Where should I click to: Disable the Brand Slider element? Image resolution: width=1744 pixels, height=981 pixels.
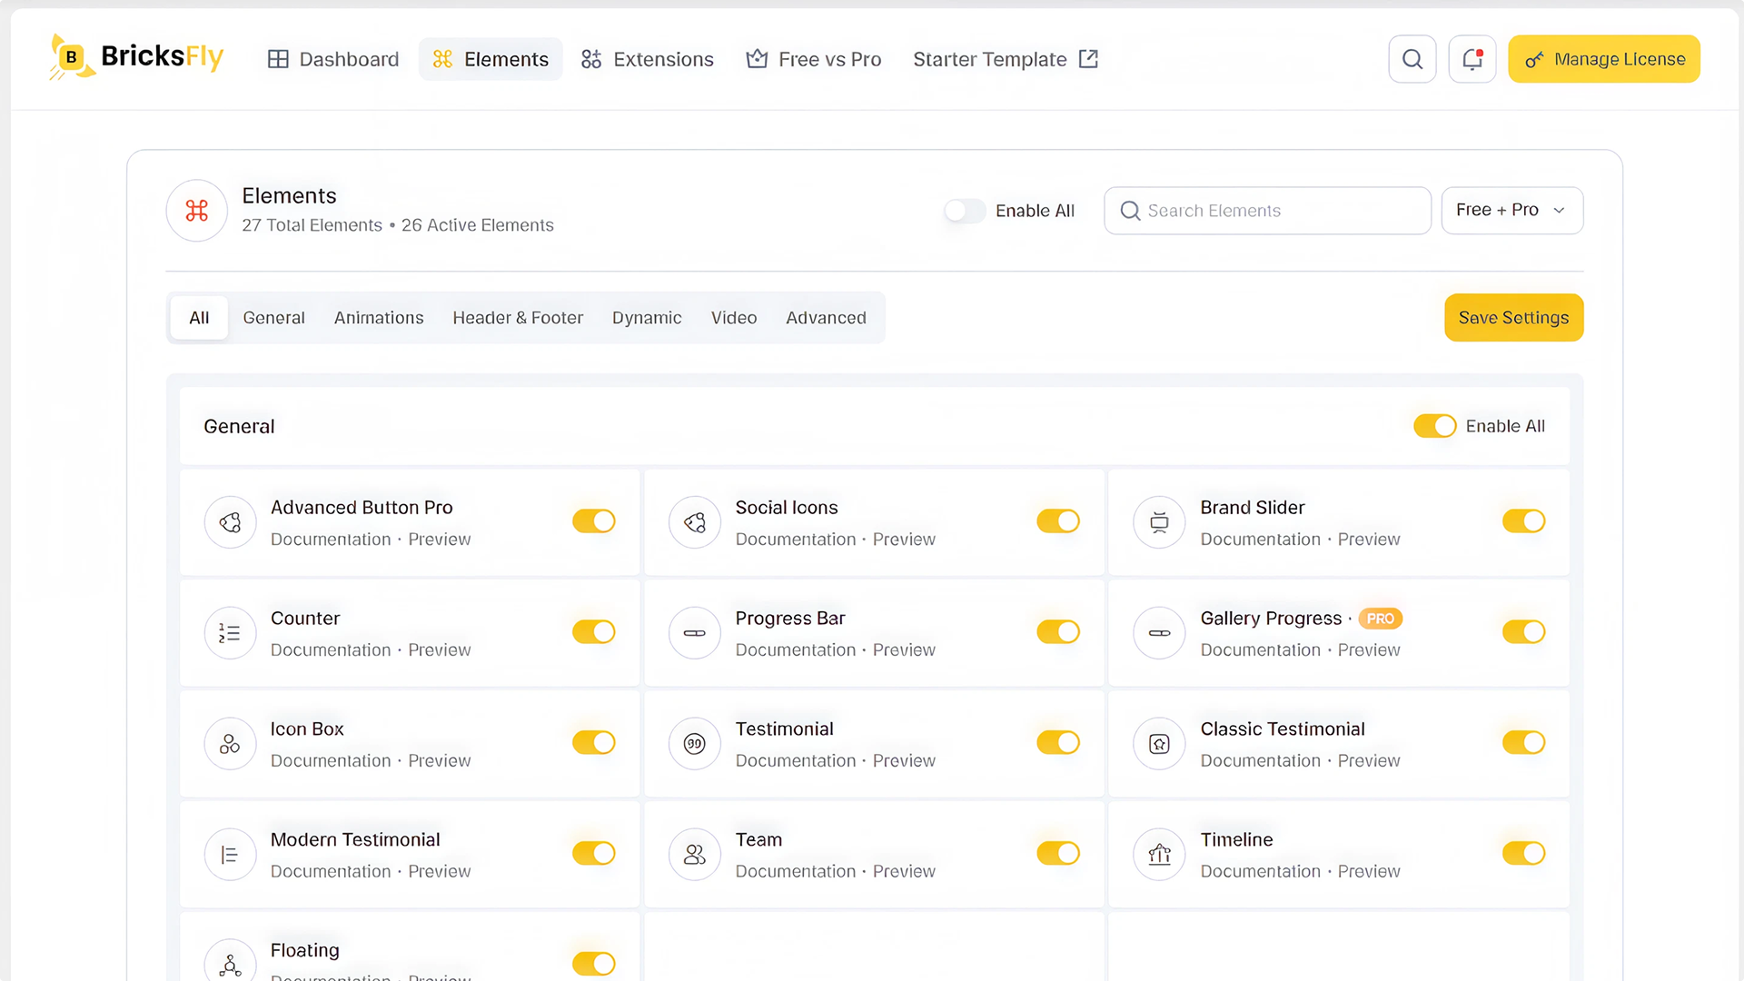(1523, 521)
